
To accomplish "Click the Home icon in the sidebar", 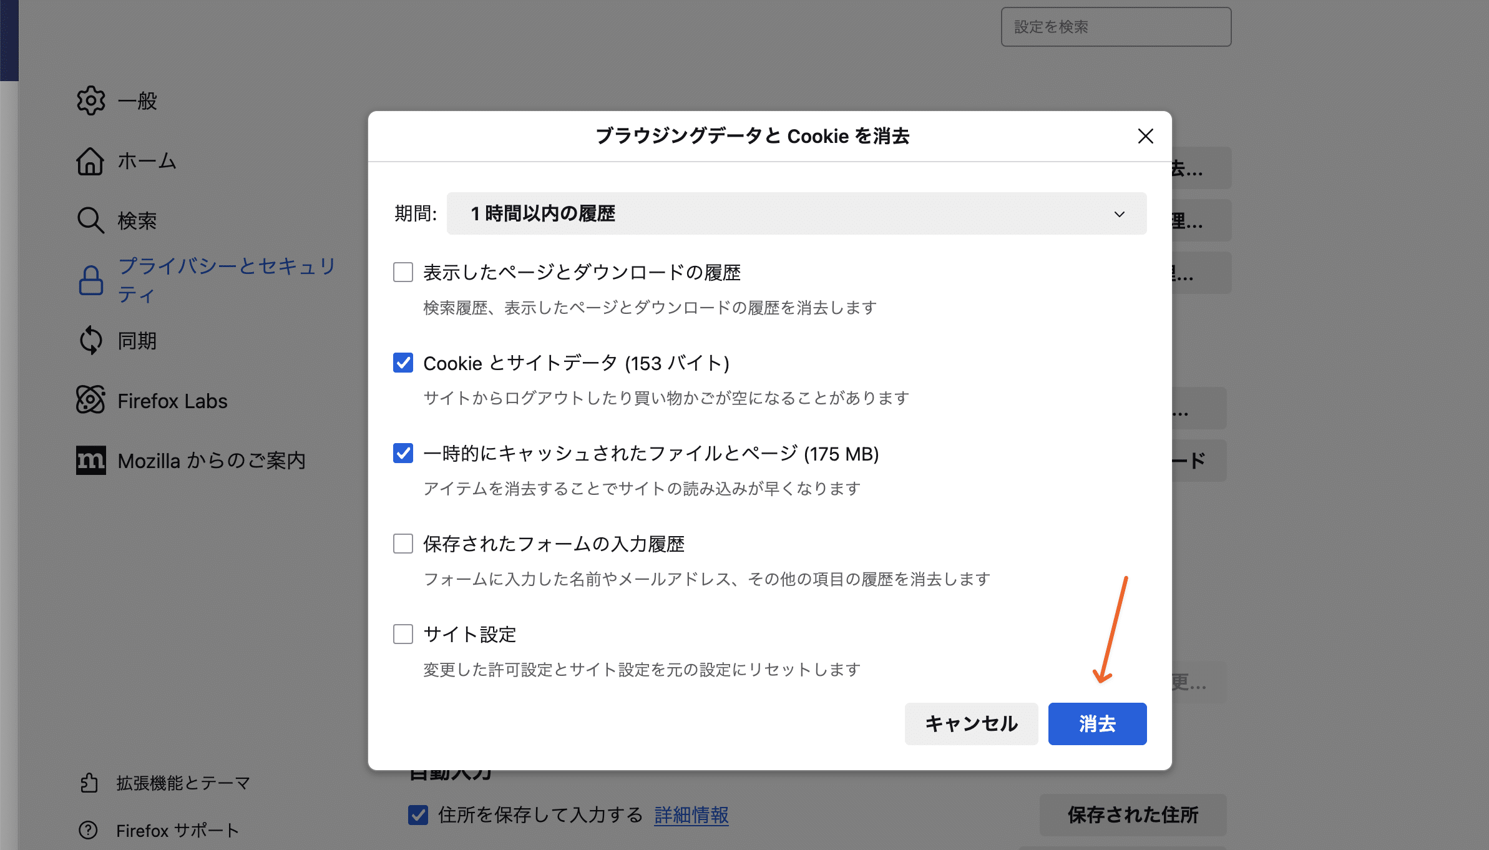I will coord(91,161).
